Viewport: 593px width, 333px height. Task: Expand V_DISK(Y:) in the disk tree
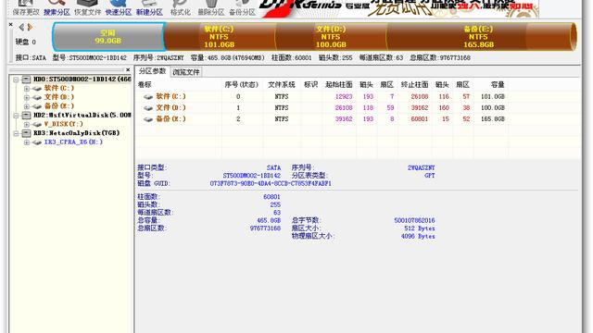point(27,124)
